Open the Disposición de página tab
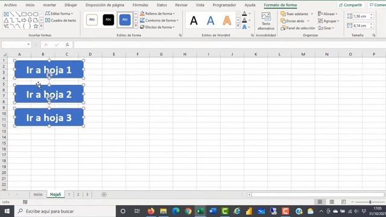The height and width of the screenshot is (217, 386). point(105,5)
